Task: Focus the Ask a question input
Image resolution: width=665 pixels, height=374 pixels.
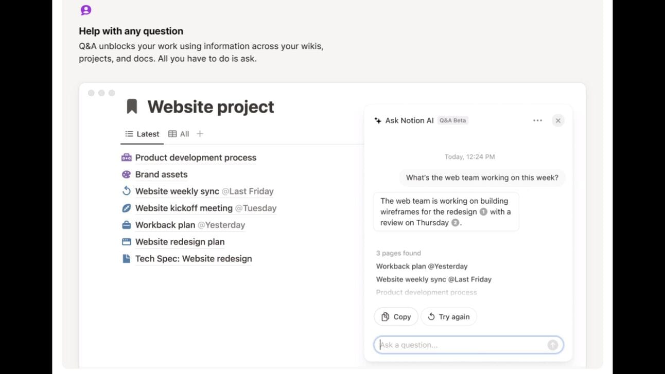Action: point(461,345)
